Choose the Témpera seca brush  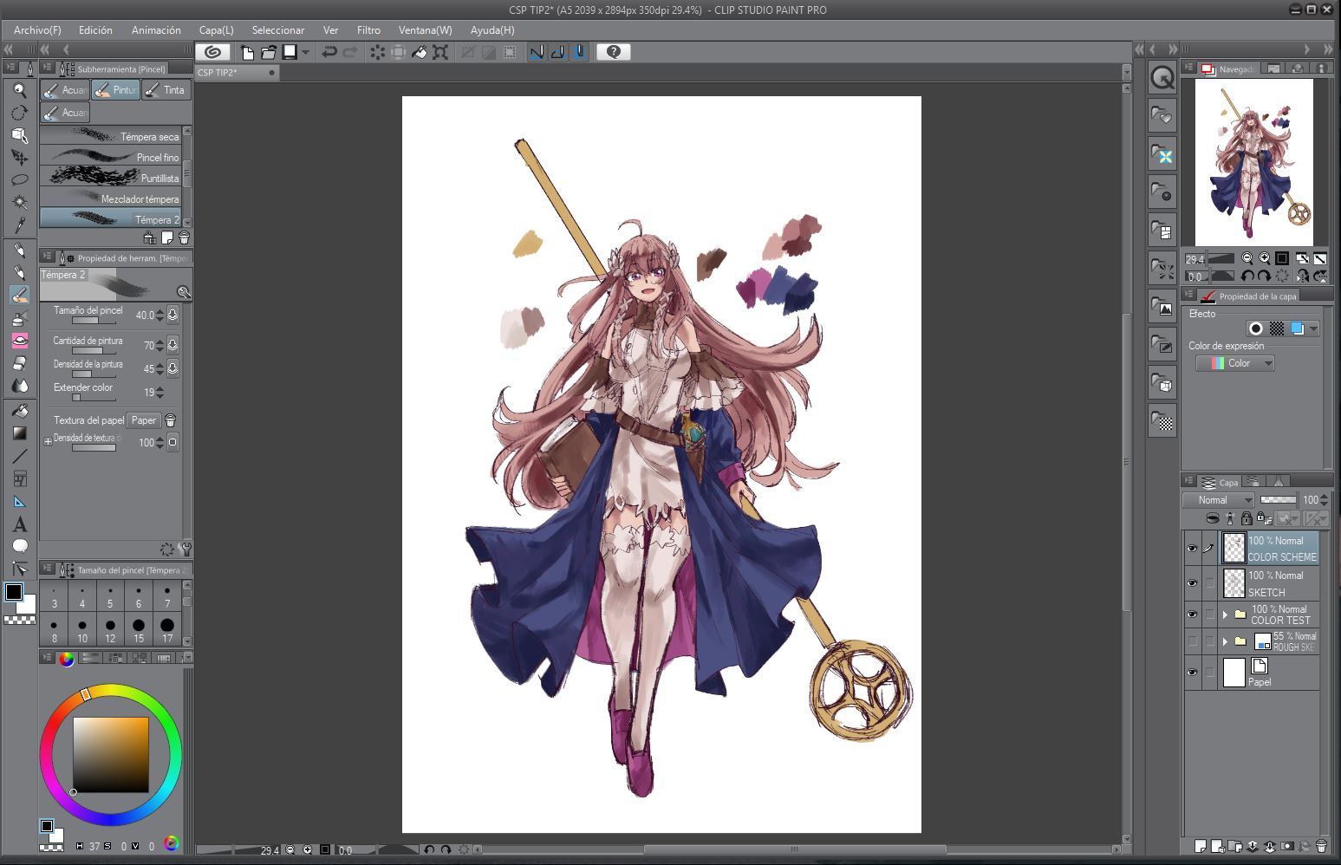pos(111,136)
